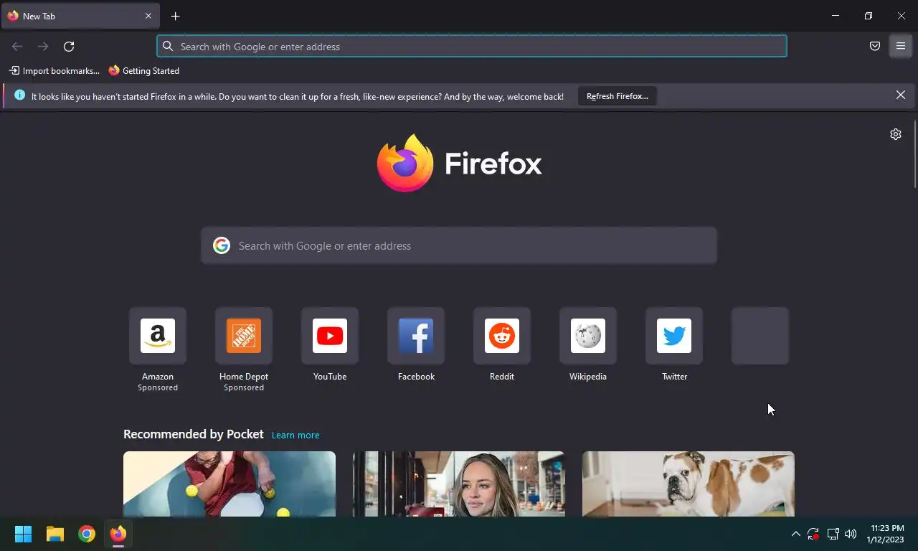Click the Google logo in search box
Image resolution: width=918 pixels, height=551 pixels.
pyautogui.click(x=222, y=245)
